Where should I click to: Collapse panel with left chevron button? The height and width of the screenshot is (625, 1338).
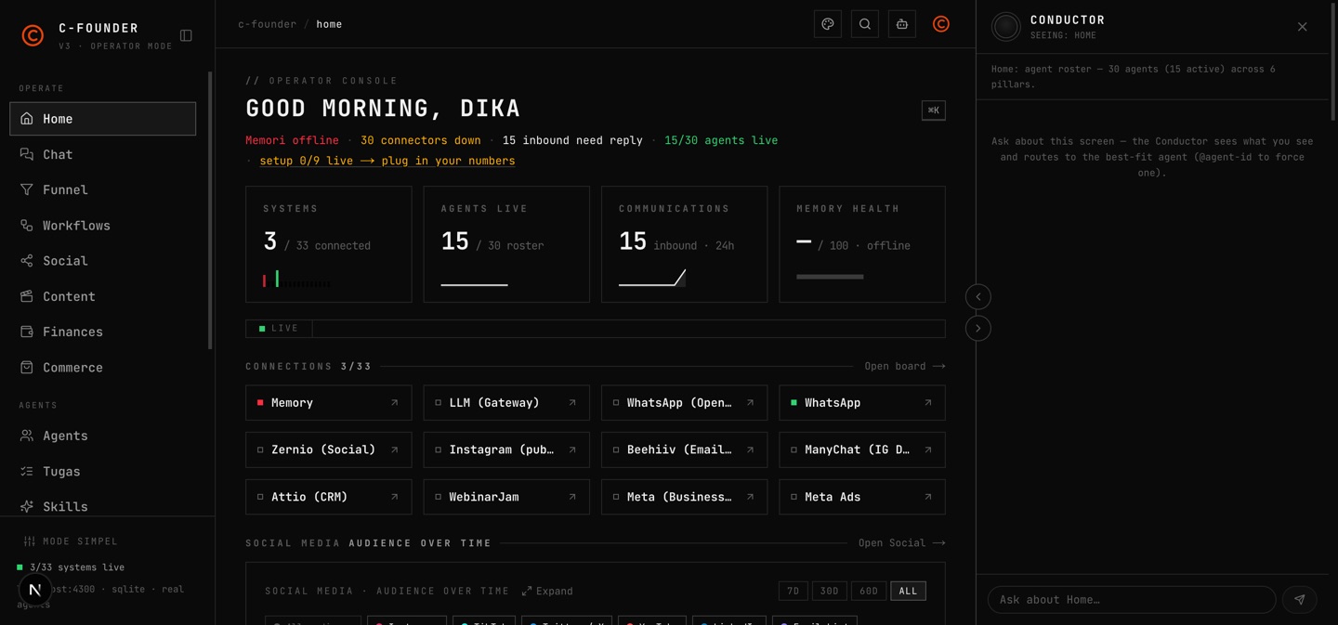pyautogui.click(x=978, y=297)
